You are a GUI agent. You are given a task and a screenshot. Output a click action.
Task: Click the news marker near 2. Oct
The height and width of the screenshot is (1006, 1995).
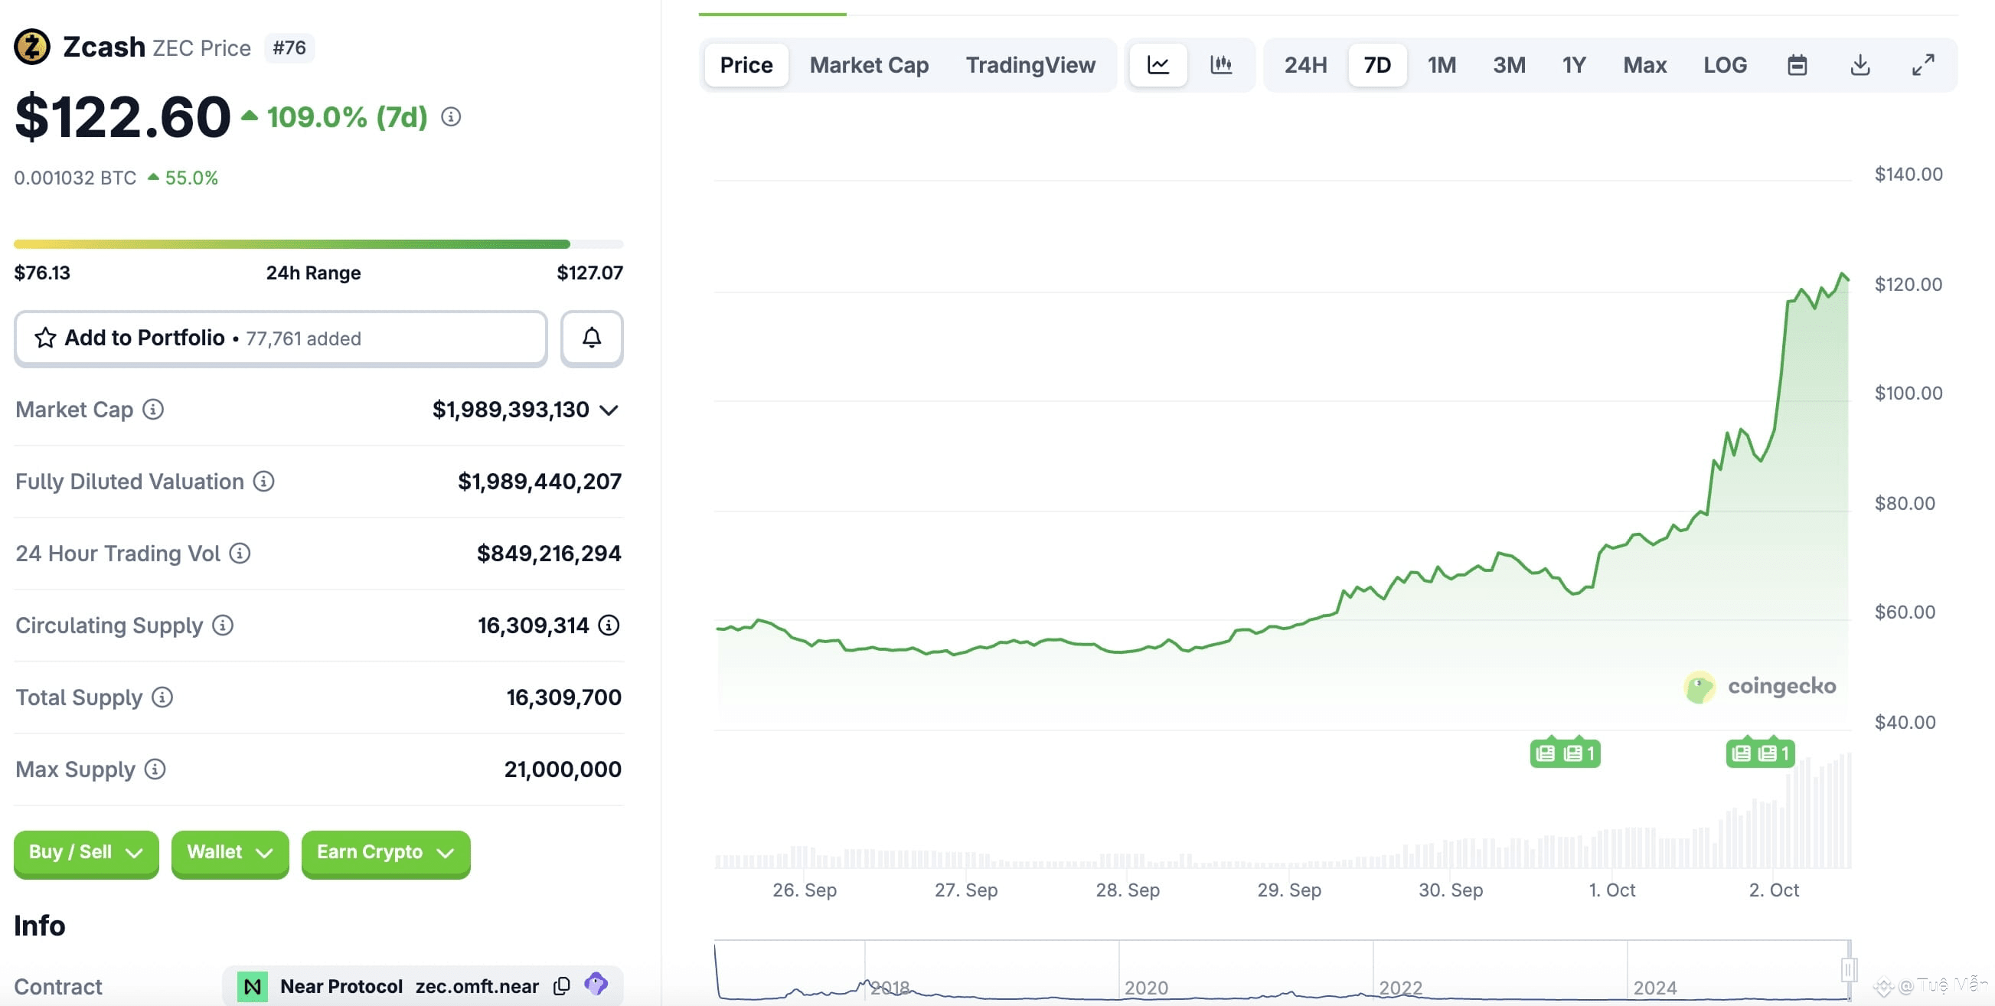coord(1759,753)
